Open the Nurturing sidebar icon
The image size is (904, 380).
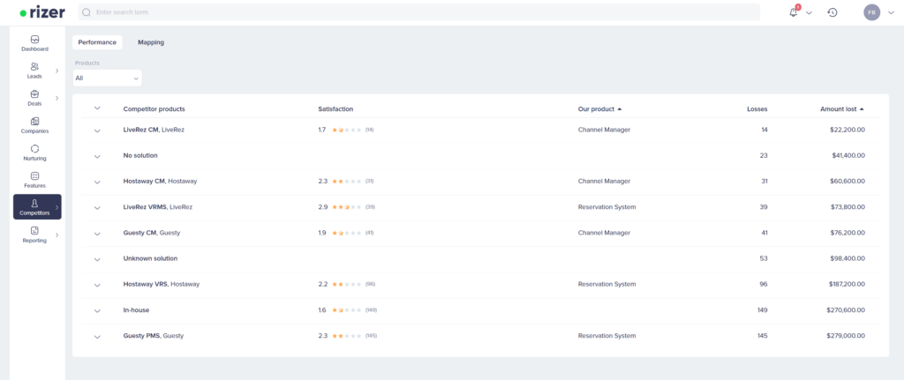[35, 152]
